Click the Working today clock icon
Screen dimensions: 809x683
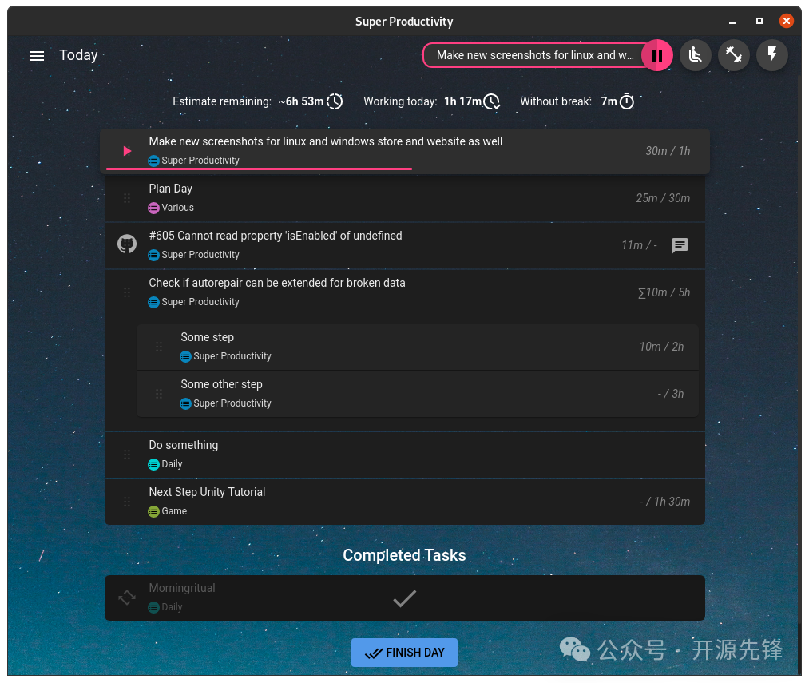click(x=492, y=101)
